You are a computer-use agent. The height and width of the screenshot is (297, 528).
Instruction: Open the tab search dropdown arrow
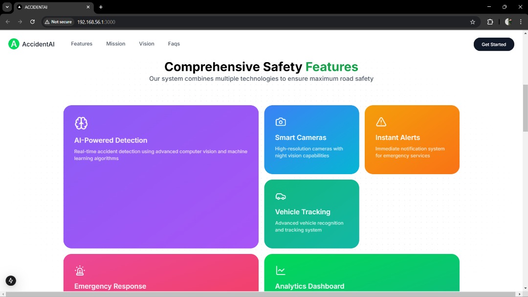[x=7, y=7]
